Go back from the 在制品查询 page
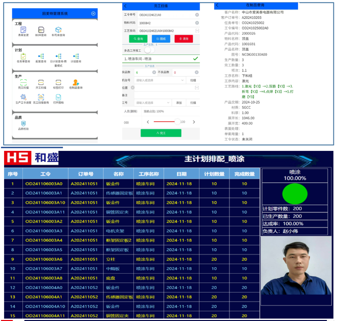Image resolution: width=338 pixels, height=321 pixels. coord(217,5)
